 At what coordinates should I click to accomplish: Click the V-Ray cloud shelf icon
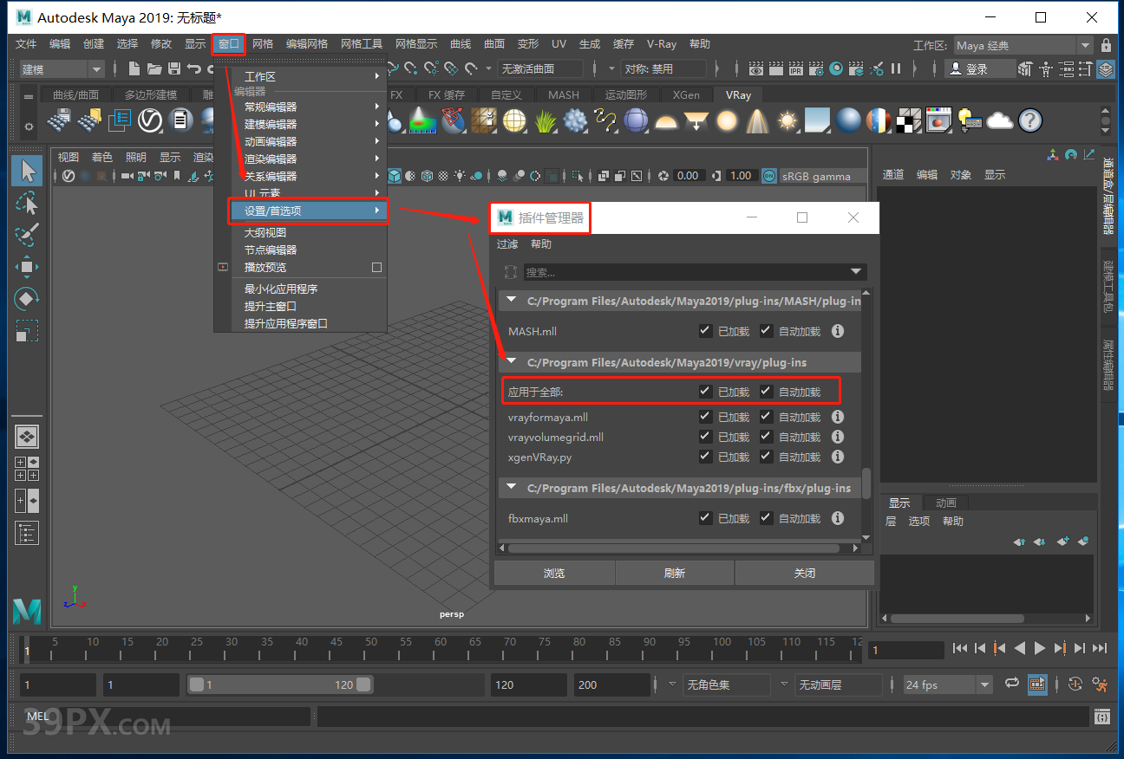[999, 120]
